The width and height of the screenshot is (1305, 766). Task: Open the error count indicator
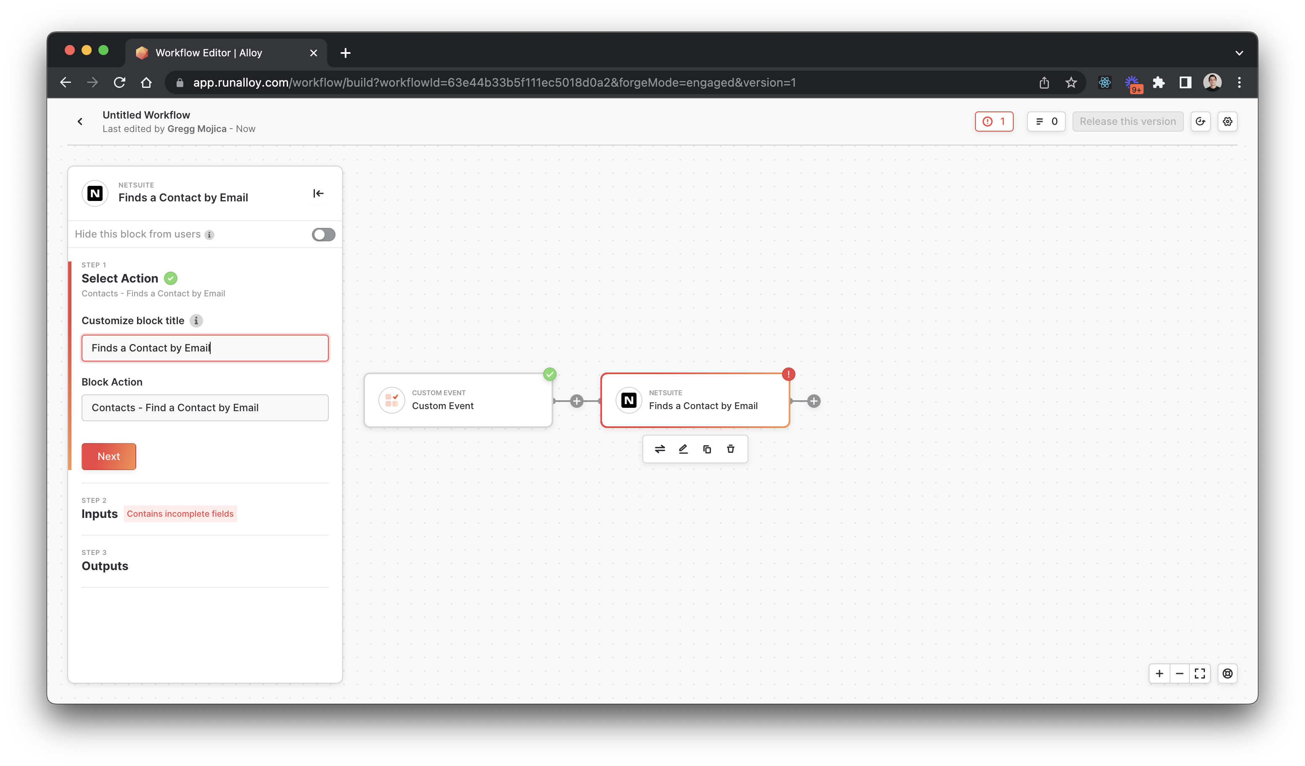coord(993,122)
